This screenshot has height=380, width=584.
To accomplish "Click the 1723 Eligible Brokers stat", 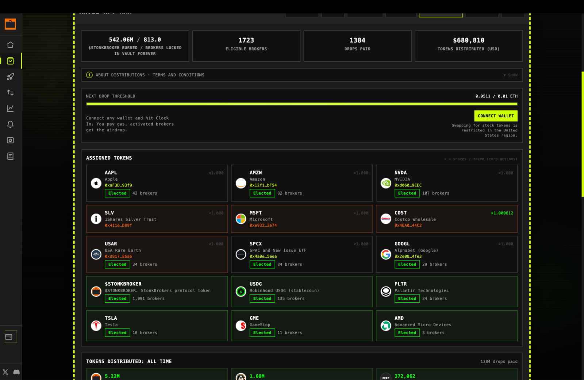I will click(246, 46).
